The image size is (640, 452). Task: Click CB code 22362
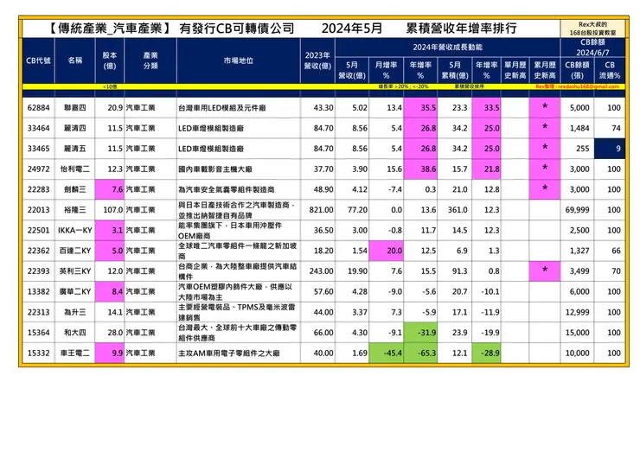coord(38,251)
